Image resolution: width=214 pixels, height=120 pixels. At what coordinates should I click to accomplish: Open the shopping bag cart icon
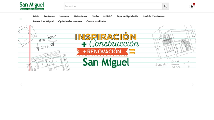(192, 6)
